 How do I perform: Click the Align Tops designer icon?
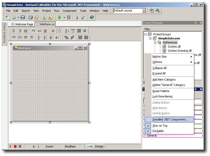34,31
